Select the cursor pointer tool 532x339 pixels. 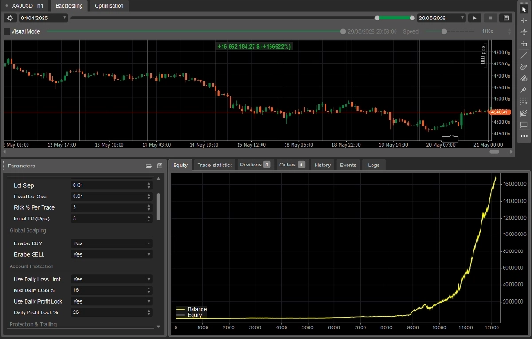(524, 10)
